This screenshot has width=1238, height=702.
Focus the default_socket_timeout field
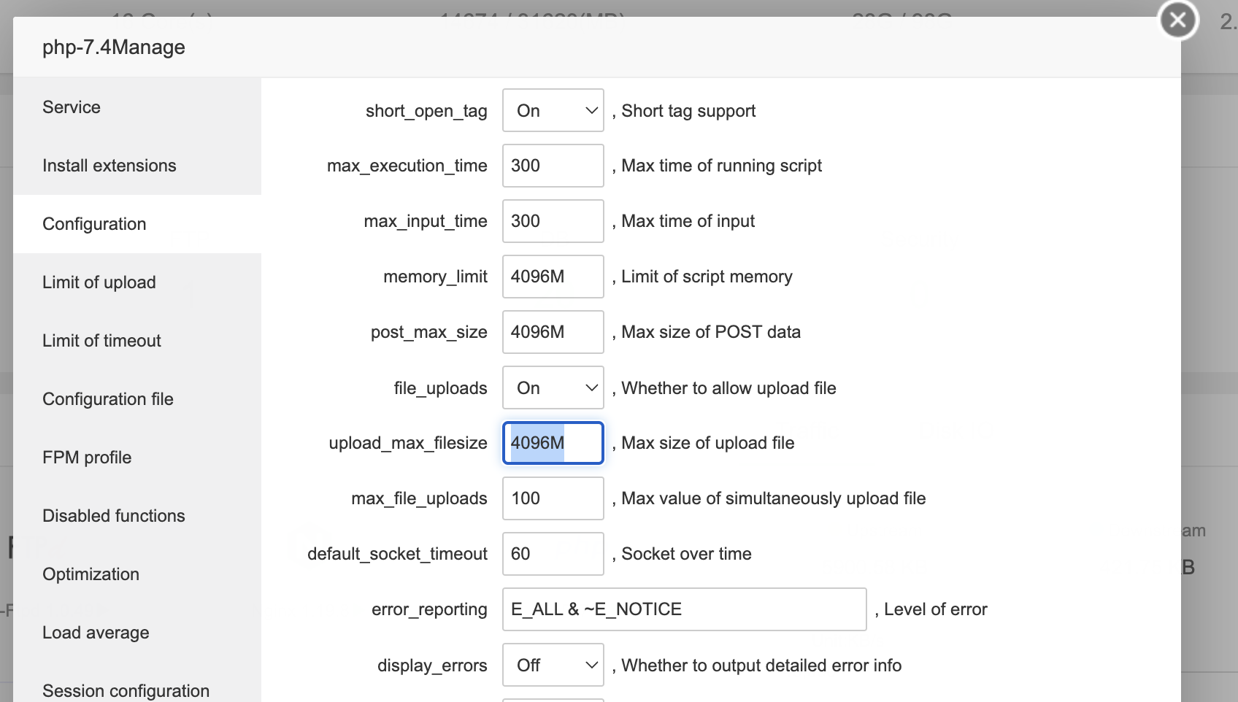click(x=553, y=554)
